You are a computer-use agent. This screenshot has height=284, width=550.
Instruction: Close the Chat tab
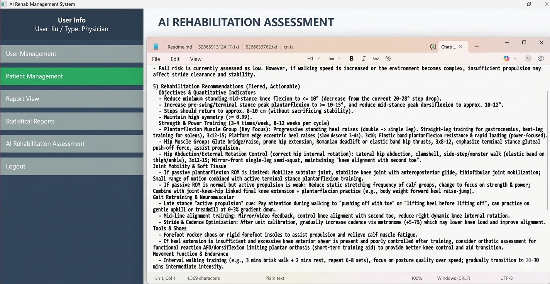460,47
